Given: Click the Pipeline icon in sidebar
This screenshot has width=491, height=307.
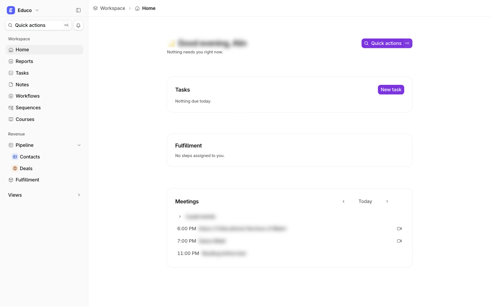Looking at the screenshot, I should [x=11, y=145].
